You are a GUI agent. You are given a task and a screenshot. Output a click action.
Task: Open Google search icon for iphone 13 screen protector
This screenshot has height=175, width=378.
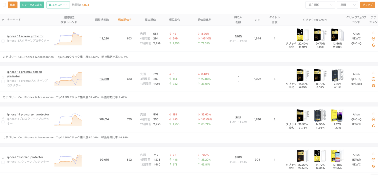[373, 45]
